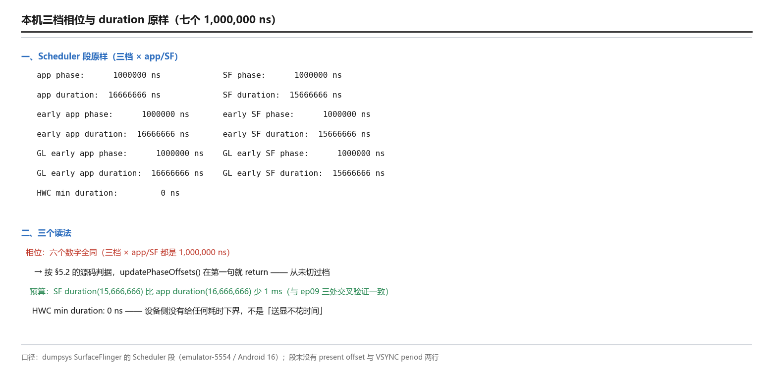Select the heading "一、Scheduler 段原样"
Image resolution: width=773 pixels, height=373 pixels.
tap(100, 56)
